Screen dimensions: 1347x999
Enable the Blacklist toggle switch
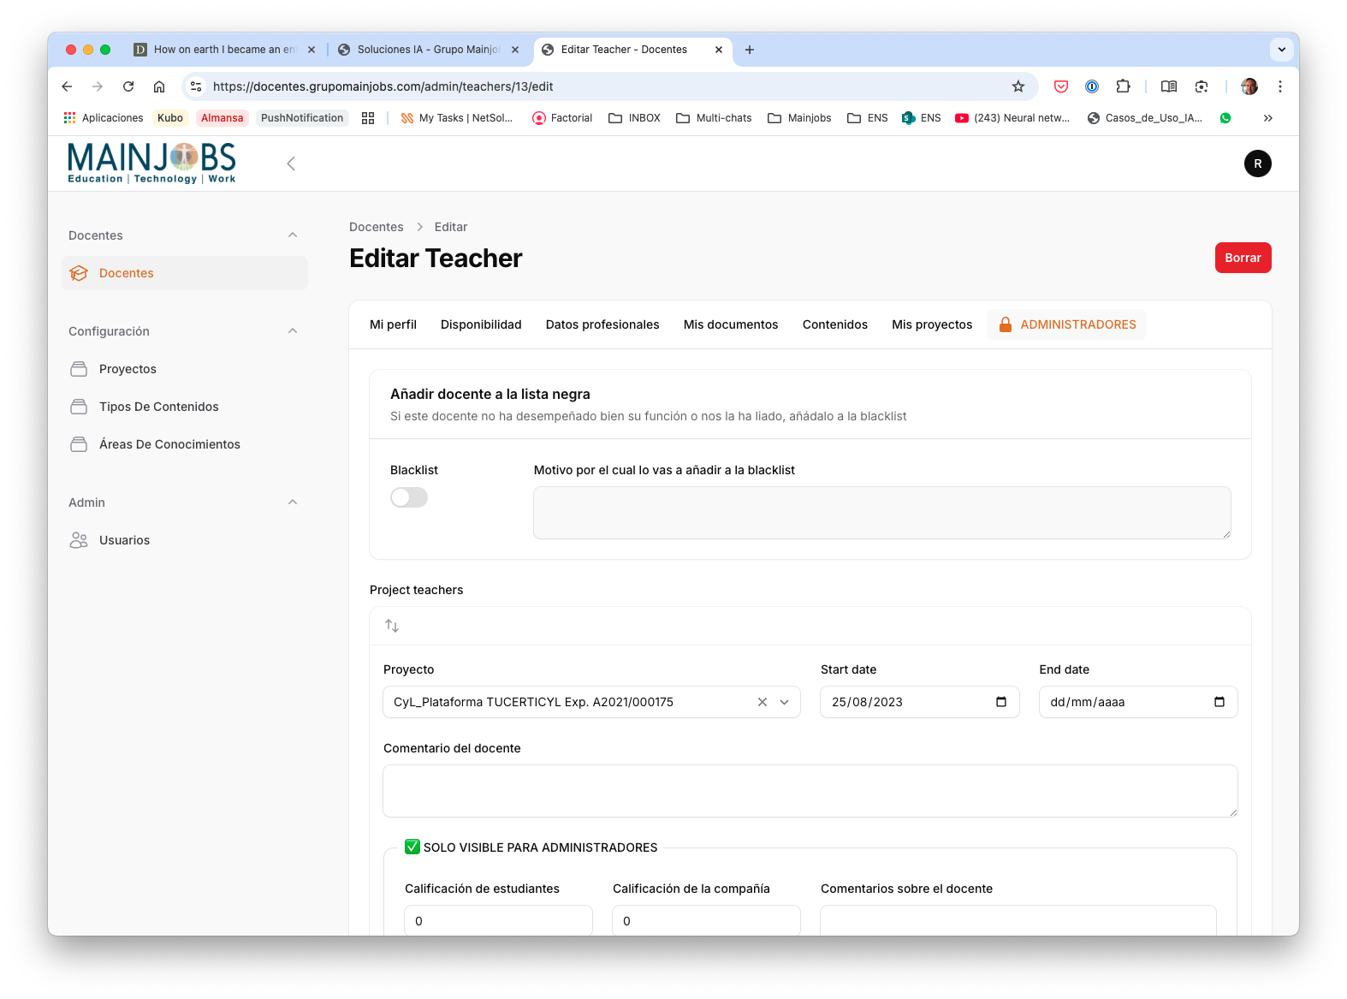tap(409, 497)
